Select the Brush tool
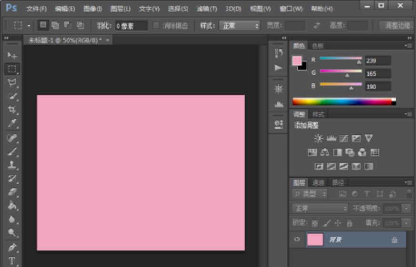The height and width of the screenshot is (267, 416). (12, 152)
